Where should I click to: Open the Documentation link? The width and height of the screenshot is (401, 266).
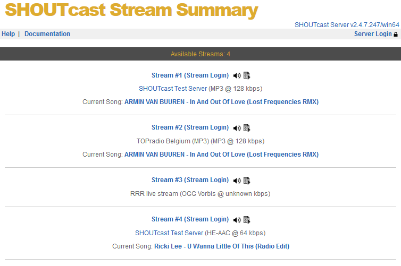click(47, 34)
